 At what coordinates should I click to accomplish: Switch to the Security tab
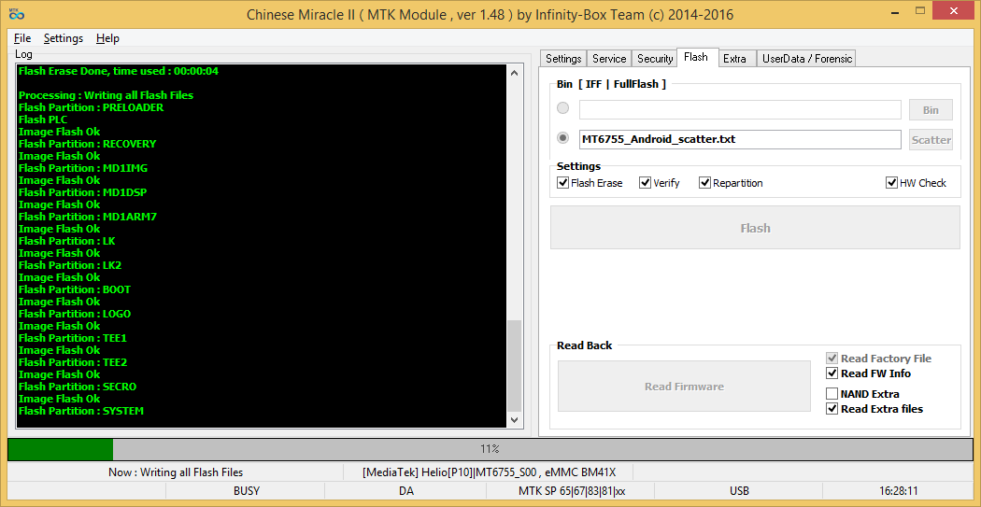(x=654, y=58)
